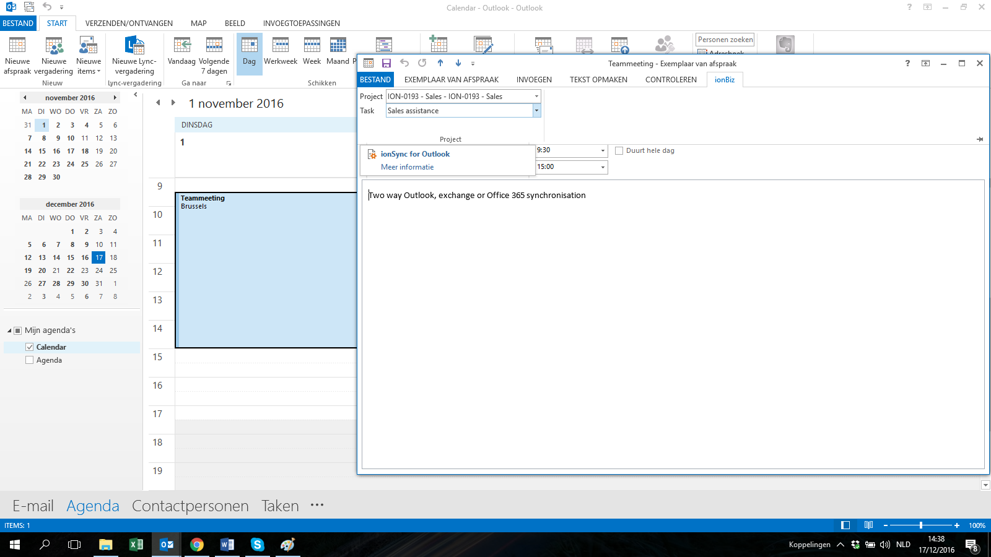Redo in appointment window toolbar
This screenshot has height=557, width=991.
[422, 63]
